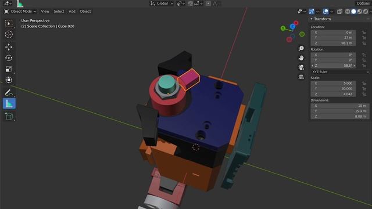Open the editor type selector icon

[8, 3]
